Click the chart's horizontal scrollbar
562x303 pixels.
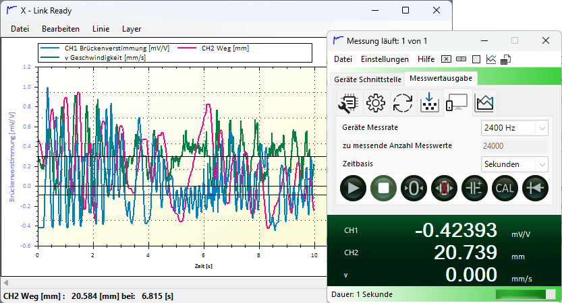pyautogui.click(x=162, y=282)
